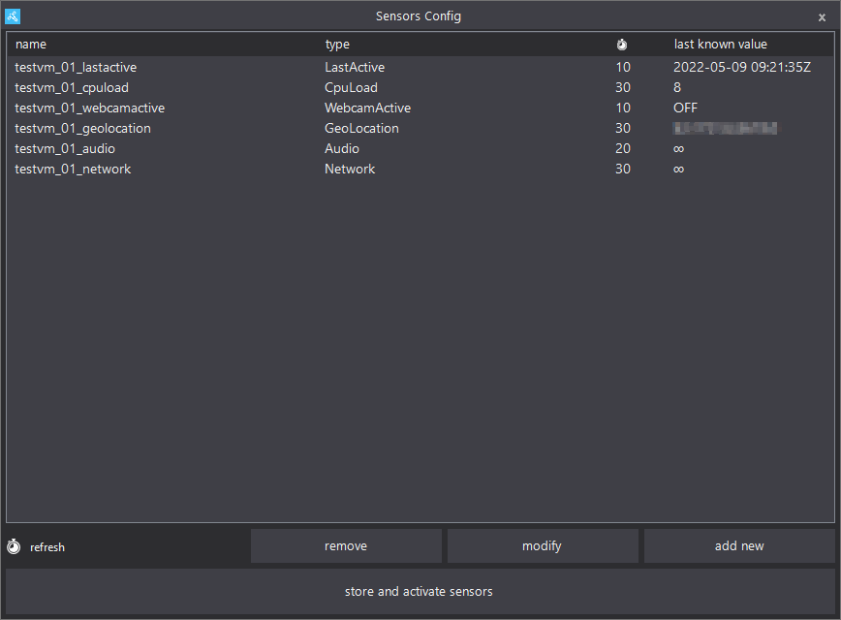841x620 pixels.
Task: Click store and activate sensors
Action: pos(419,592)
